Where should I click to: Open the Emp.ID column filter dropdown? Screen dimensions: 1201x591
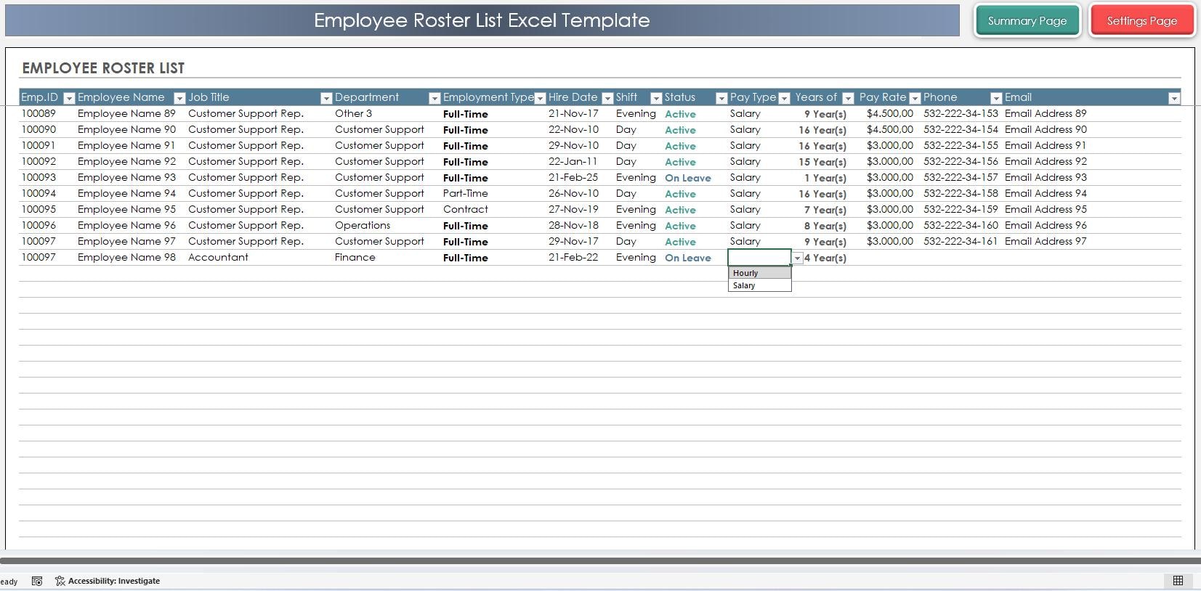pyautogui.click(x=69, y=98)
